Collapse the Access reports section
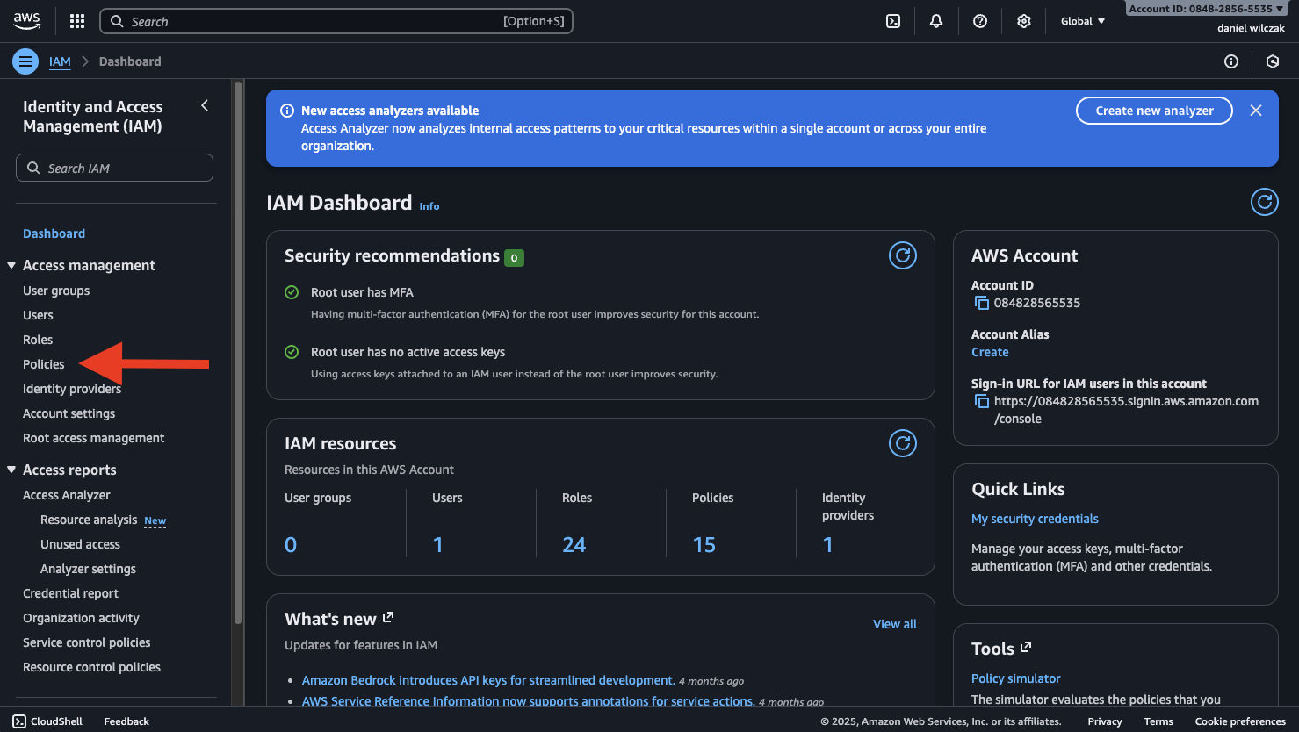 coord(11,470)
